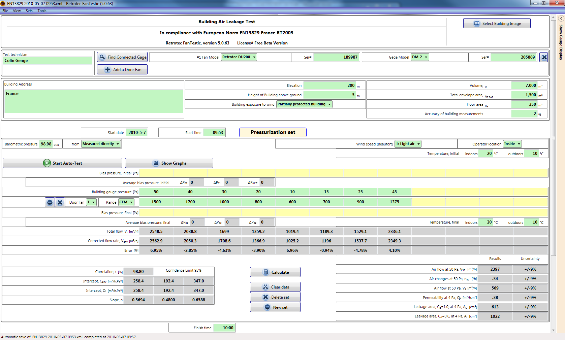Click the Air flow at 50 Pa result 2397

495,269
